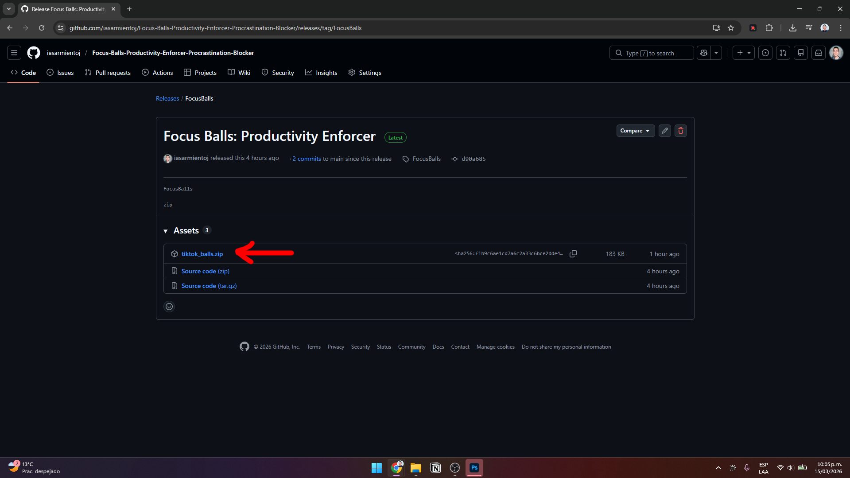Screen dimensions: 850x478
Task: Open the GitHub hamburger navigation menu
Action: click(14, 53)
